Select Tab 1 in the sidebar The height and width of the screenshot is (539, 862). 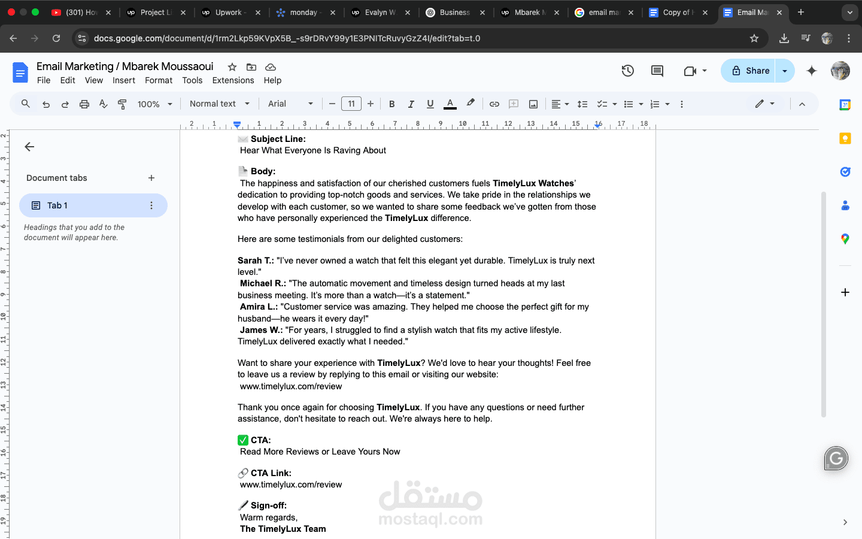click(93, 205)
